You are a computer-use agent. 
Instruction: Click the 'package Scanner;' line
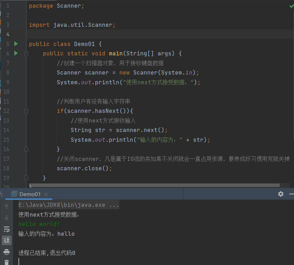pos(56,6)
